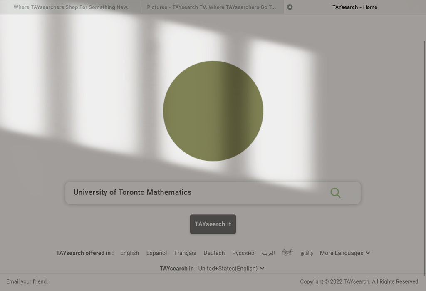The height and width of the screenshot is (291, 426).
Task: Pick the Tamil language link
Action: click(307, 253)
